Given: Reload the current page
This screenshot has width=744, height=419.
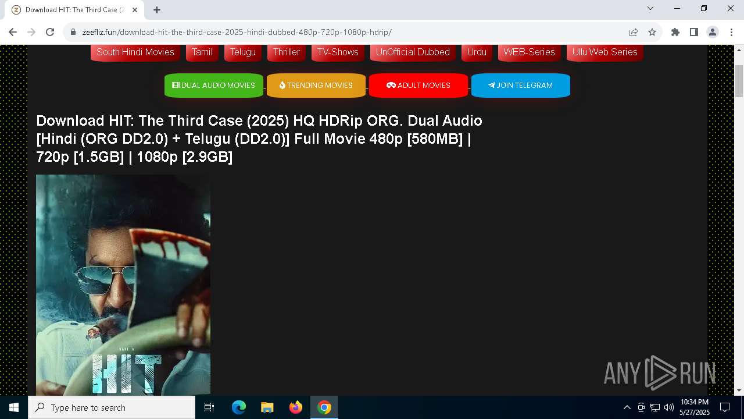Looking at the screenshot, I should [x=50, y=32].
